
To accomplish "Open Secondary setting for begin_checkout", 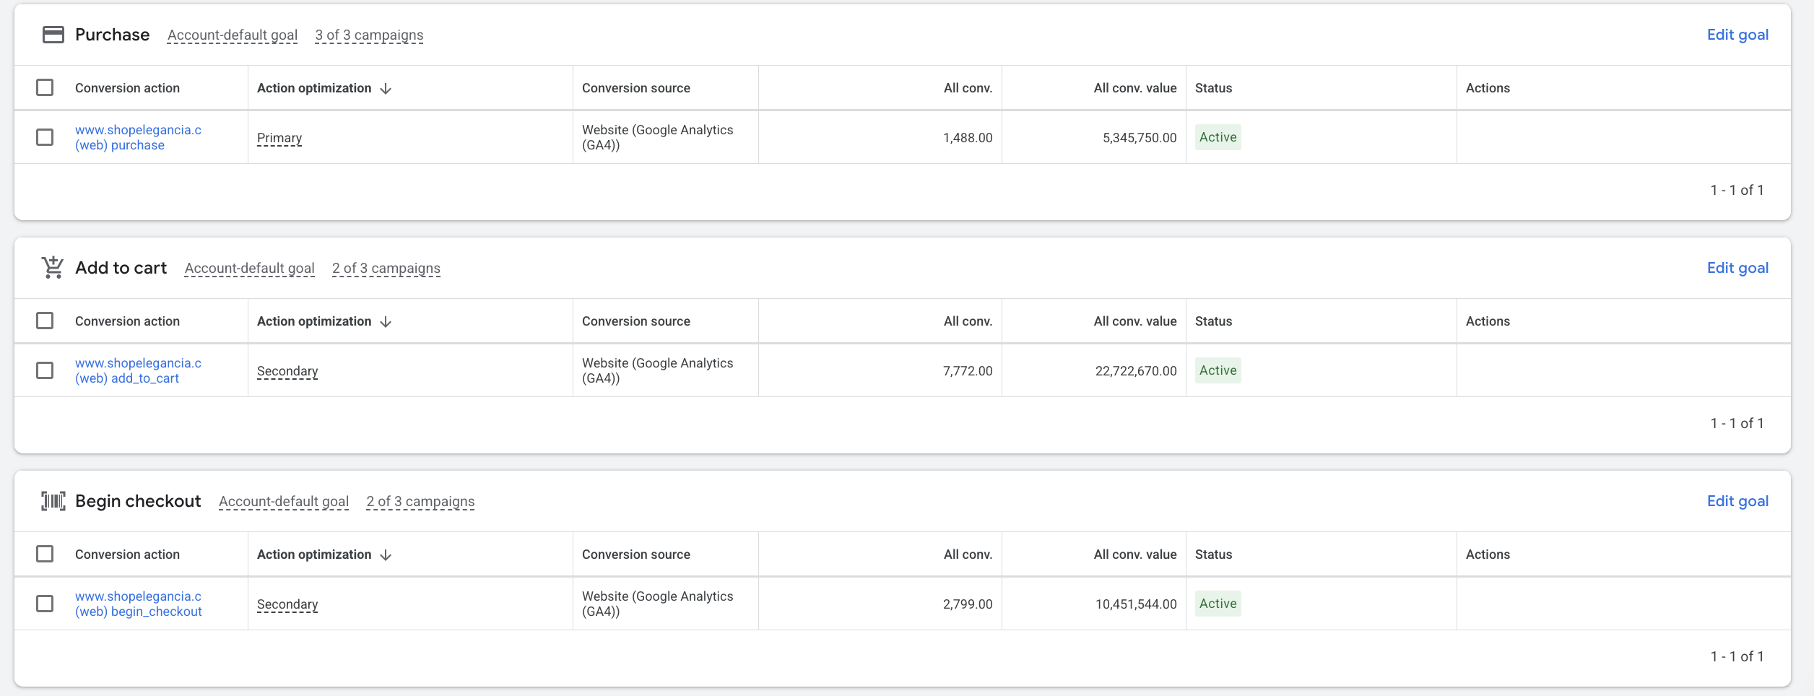I will click(287, 604).
